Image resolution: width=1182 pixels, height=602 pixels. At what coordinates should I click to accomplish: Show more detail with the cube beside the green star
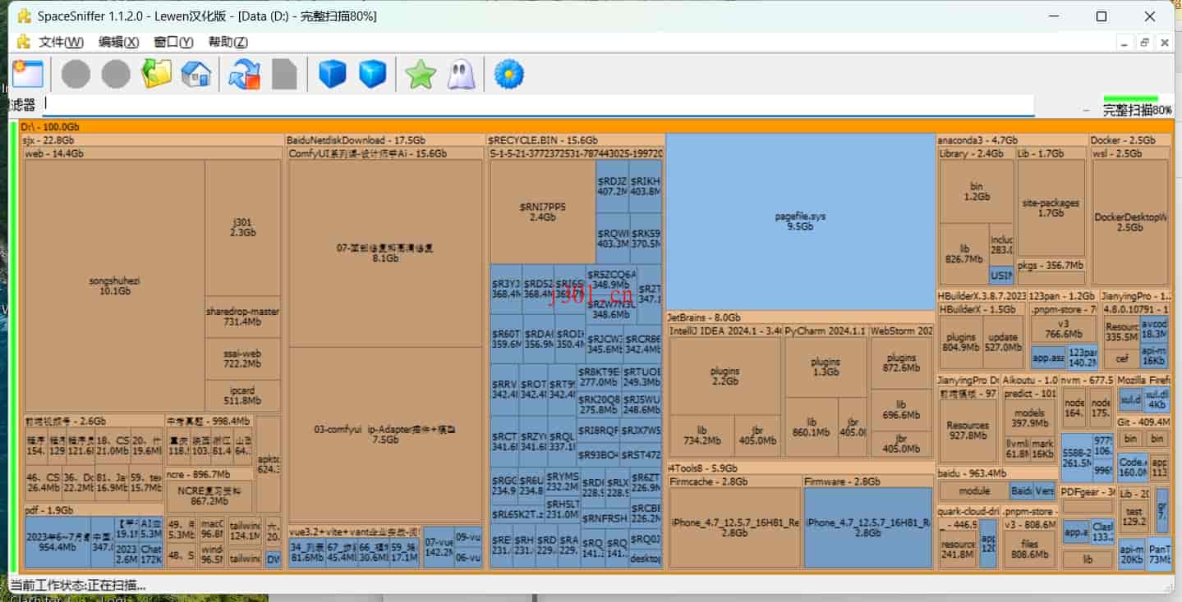pos(372,74)
